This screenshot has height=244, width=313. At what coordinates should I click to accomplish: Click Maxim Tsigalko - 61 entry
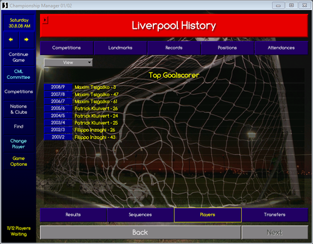[96, 101]
